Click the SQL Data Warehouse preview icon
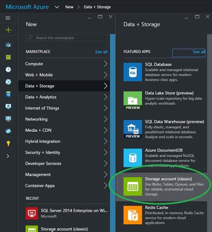 point(133,129)
